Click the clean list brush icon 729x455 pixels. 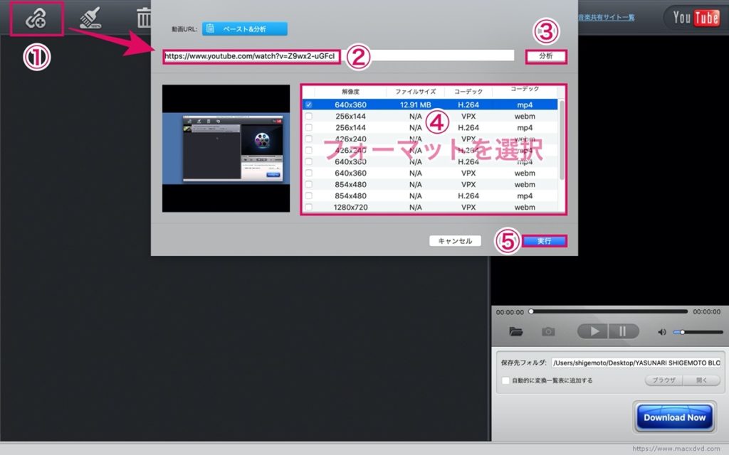click(90, 18)
